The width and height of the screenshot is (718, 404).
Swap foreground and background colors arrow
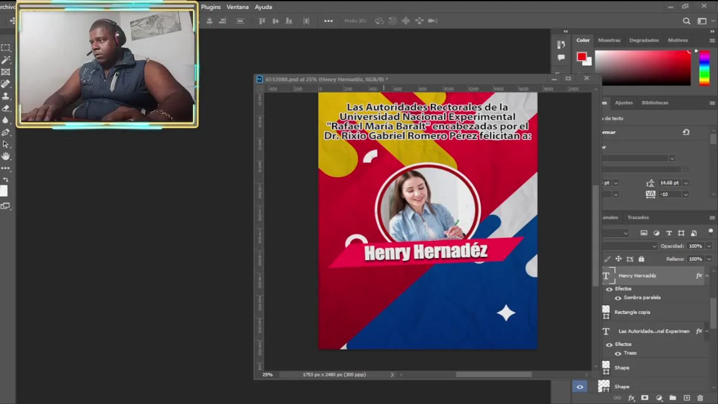6,180
